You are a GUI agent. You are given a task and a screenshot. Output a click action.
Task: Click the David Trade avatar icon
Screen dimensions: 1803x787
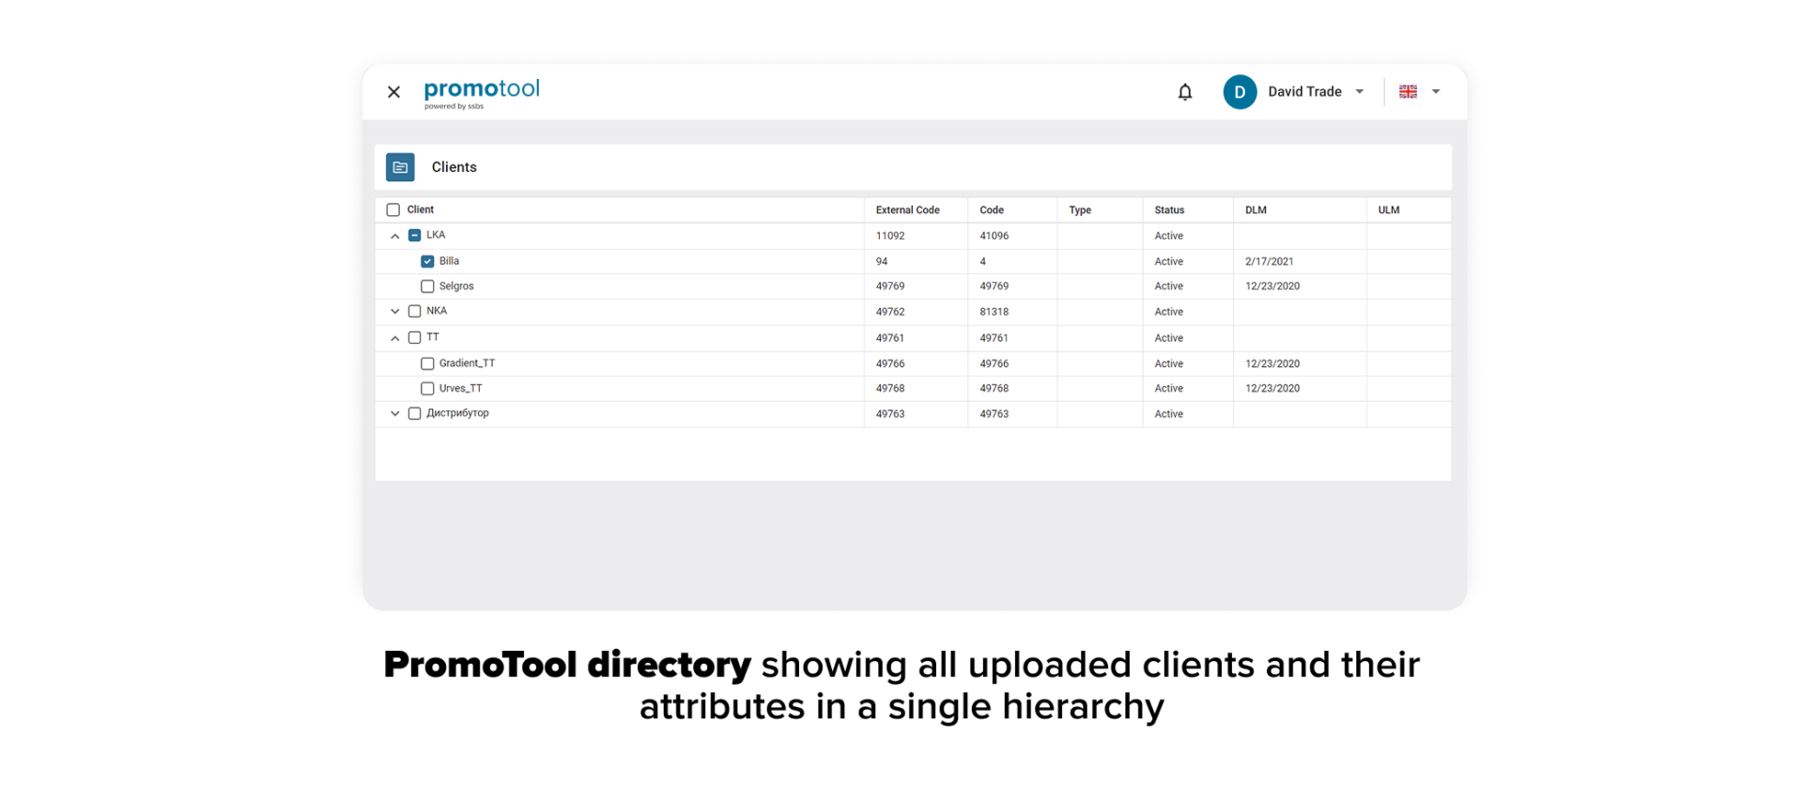[1239, 92]
